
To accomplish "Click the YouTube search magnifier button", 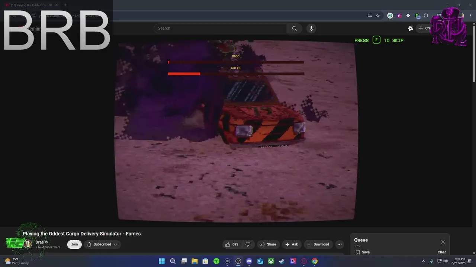I will 295,28.
